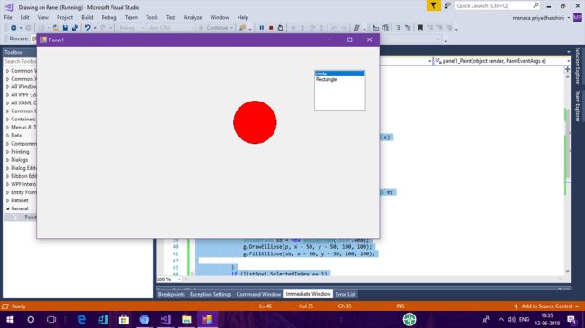
Task: Open the panel1_Paint member dropdown
Action: click(502, 61)
